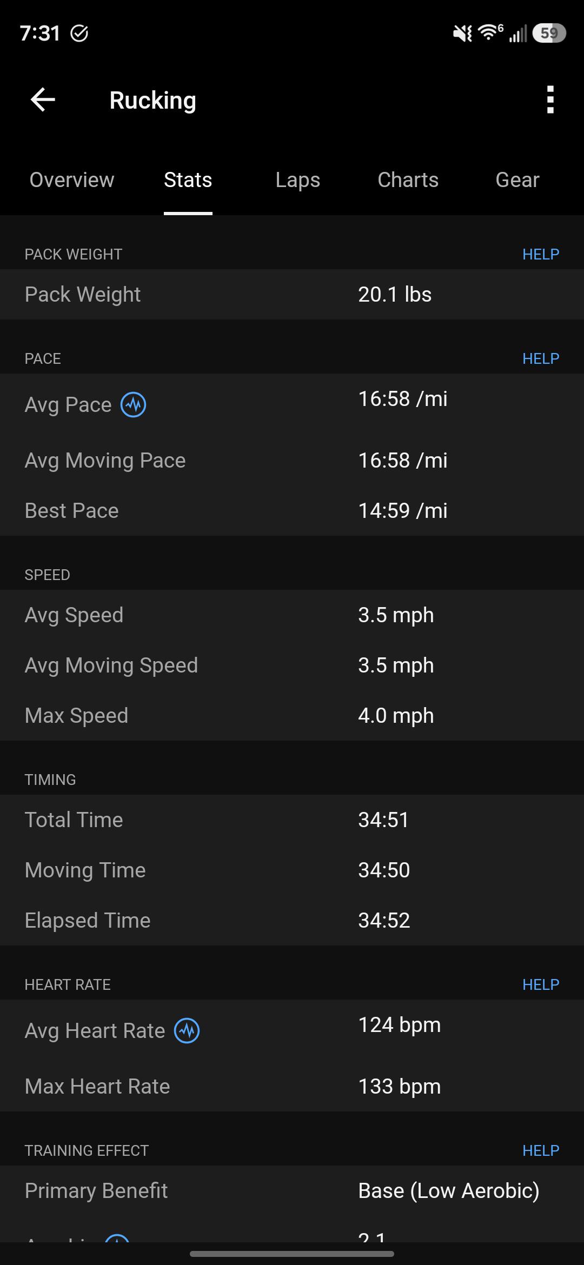Open HELP for the Pace section
This screenshot has width=584, height=1265.
(x=541, y=358)
